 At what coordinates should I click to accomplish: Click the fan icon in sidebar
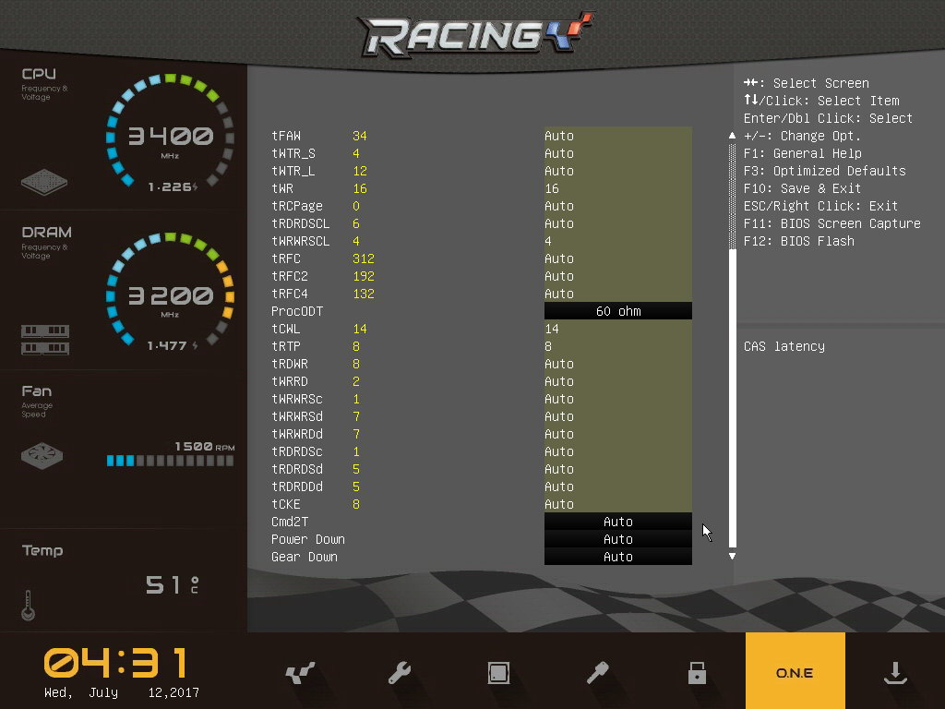[44, 455]
